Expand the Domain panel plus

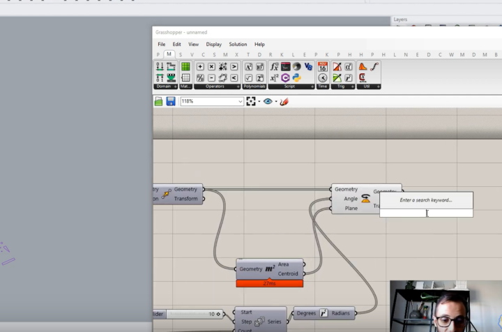pos(175,86)
